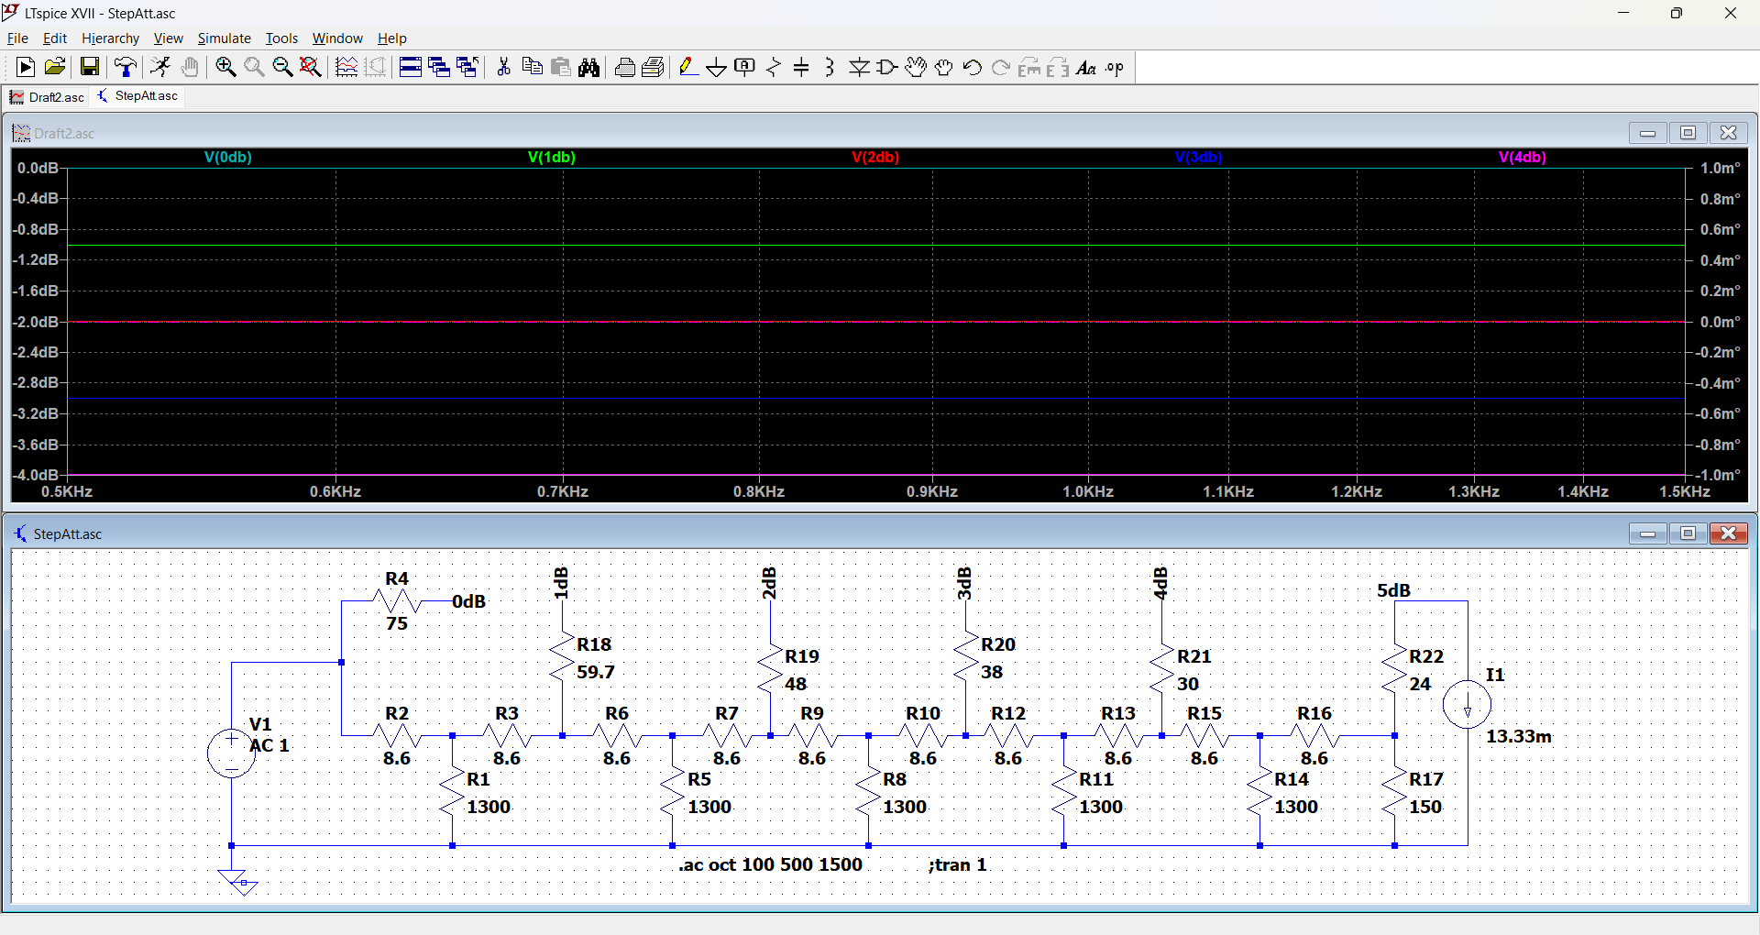Click the Undo arrow icon

tap(973, 67)
